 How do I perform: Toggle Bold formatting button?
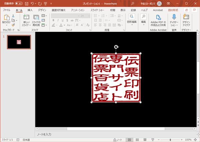point(53,20)
